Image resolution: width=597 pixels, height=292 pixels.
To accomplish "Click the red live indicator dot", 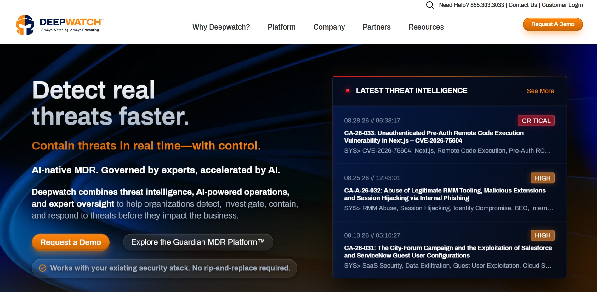I will (x=348, y=91).
